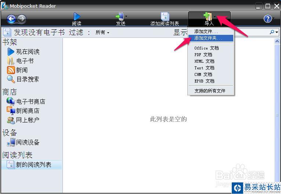Open dropdown arrow beside search magnifier
The height and width of the screenshot is (194, 281).
coord(277,32)
